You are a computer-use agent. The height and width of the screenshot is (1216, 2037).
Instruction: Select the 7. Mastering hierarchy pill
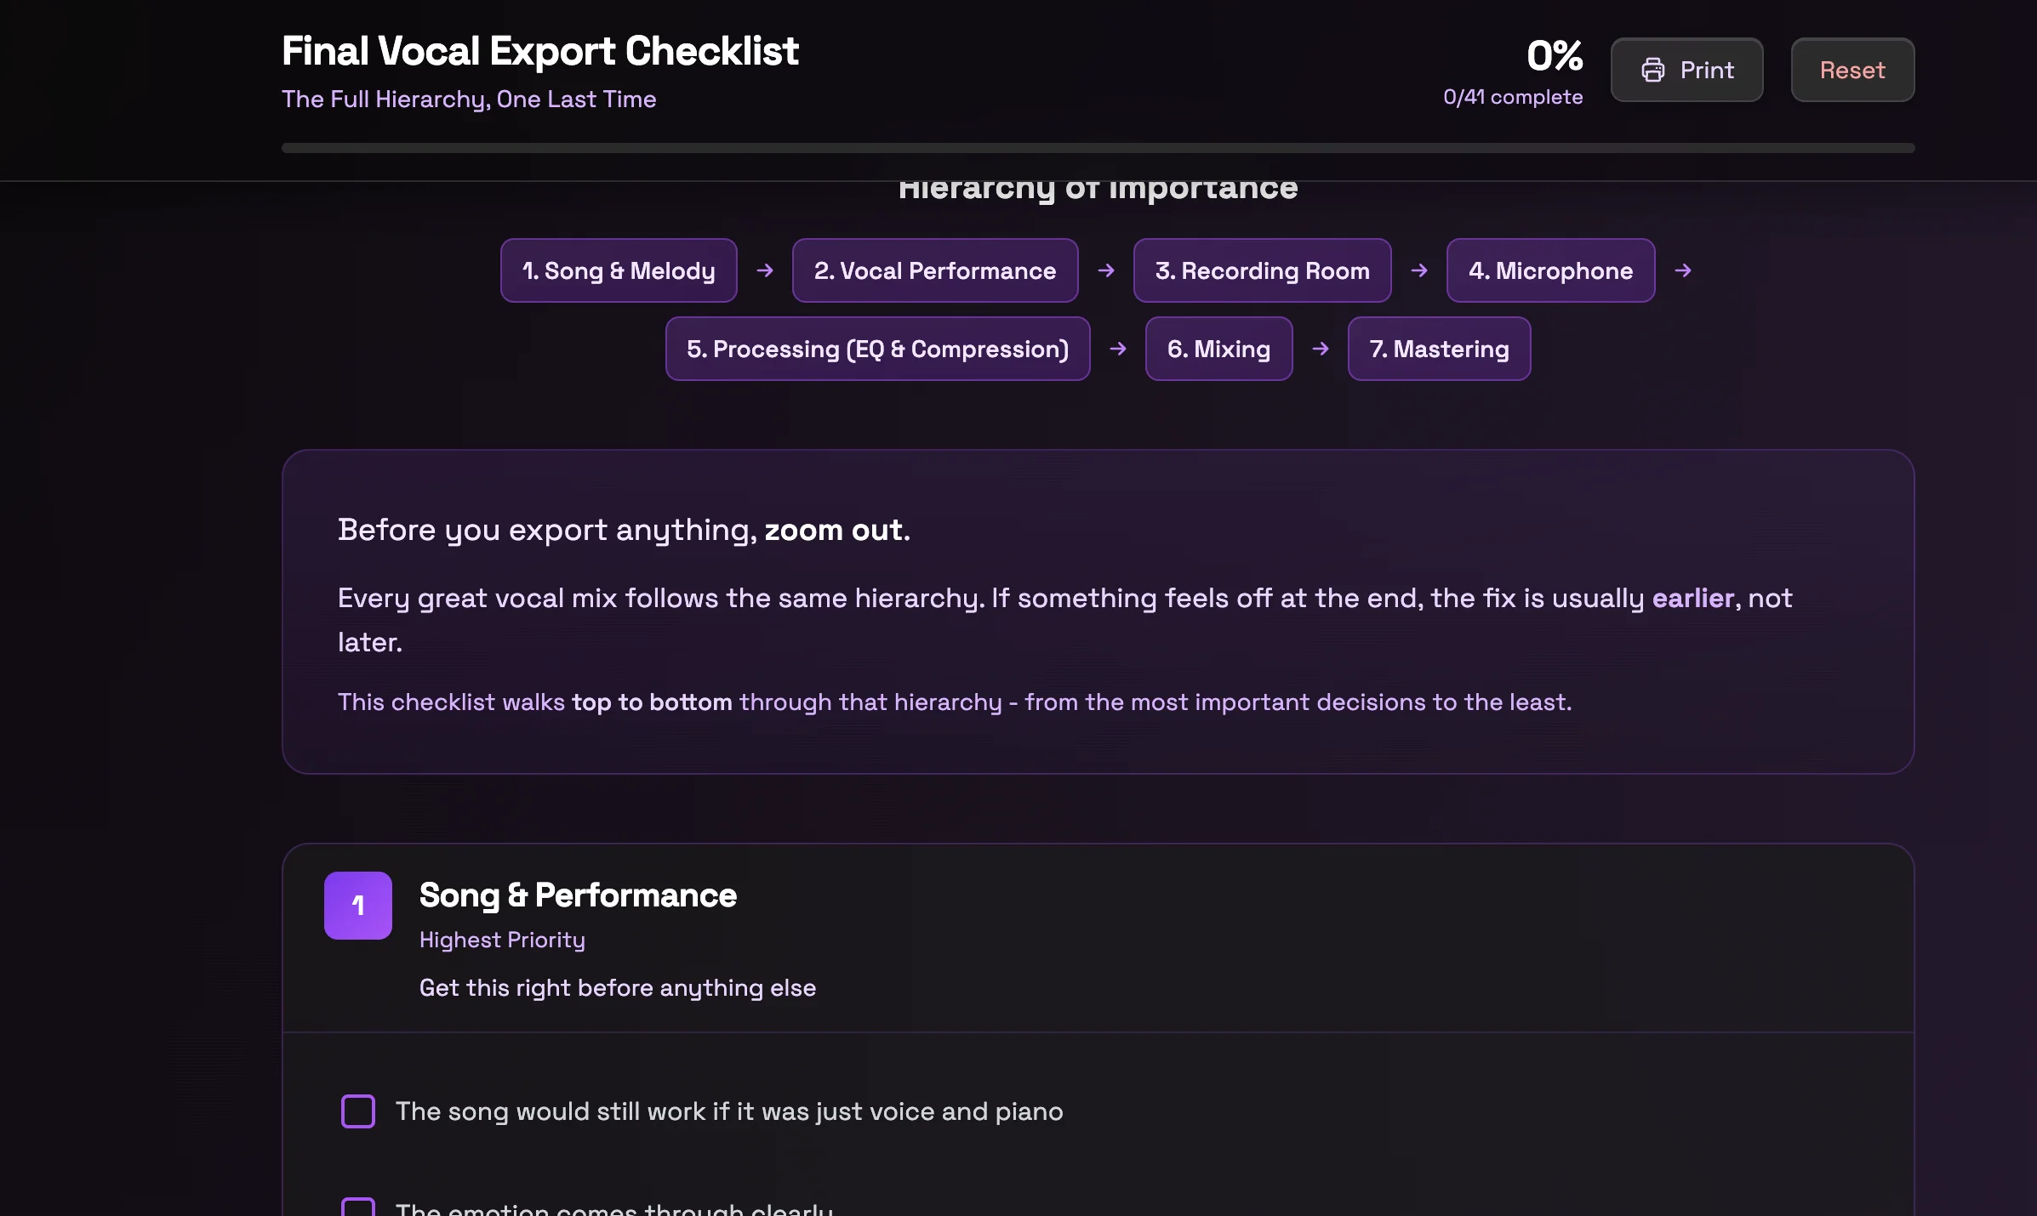[x=1438, y=349]
